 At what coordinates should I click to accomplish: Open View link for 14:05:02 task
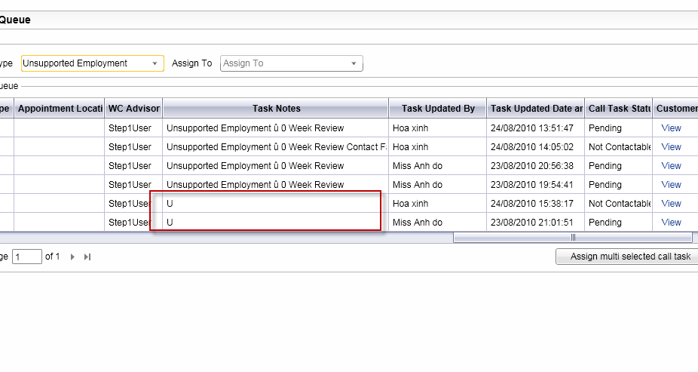point(671,147)
